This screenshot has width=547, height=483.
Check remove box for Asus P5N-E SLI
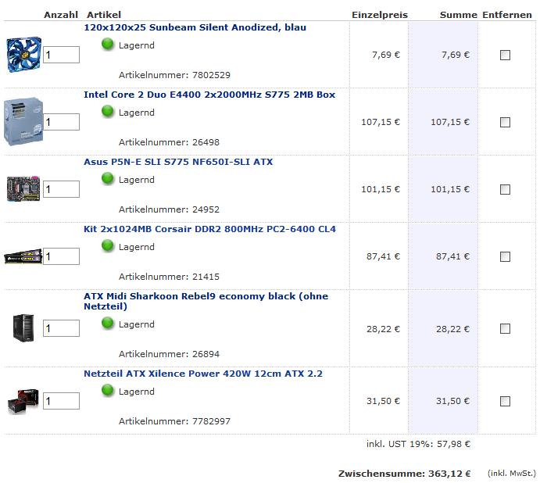pyautogui.click(x=505, y=189)
